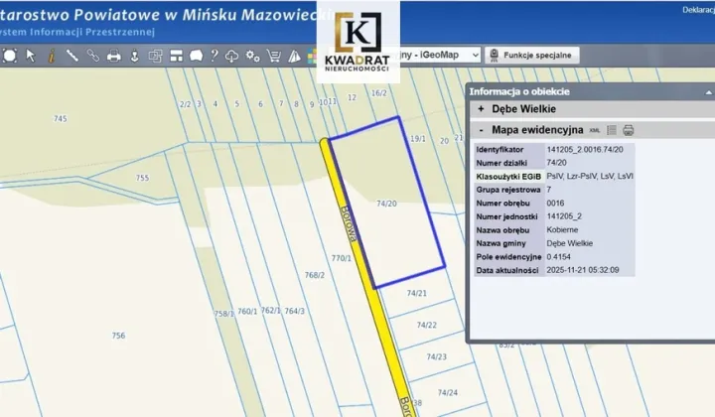Viewport: 715px width, 417px height.
Task: Click parcel 74/21 on the map
Action: pyautogui.click(x=417, y=293)
